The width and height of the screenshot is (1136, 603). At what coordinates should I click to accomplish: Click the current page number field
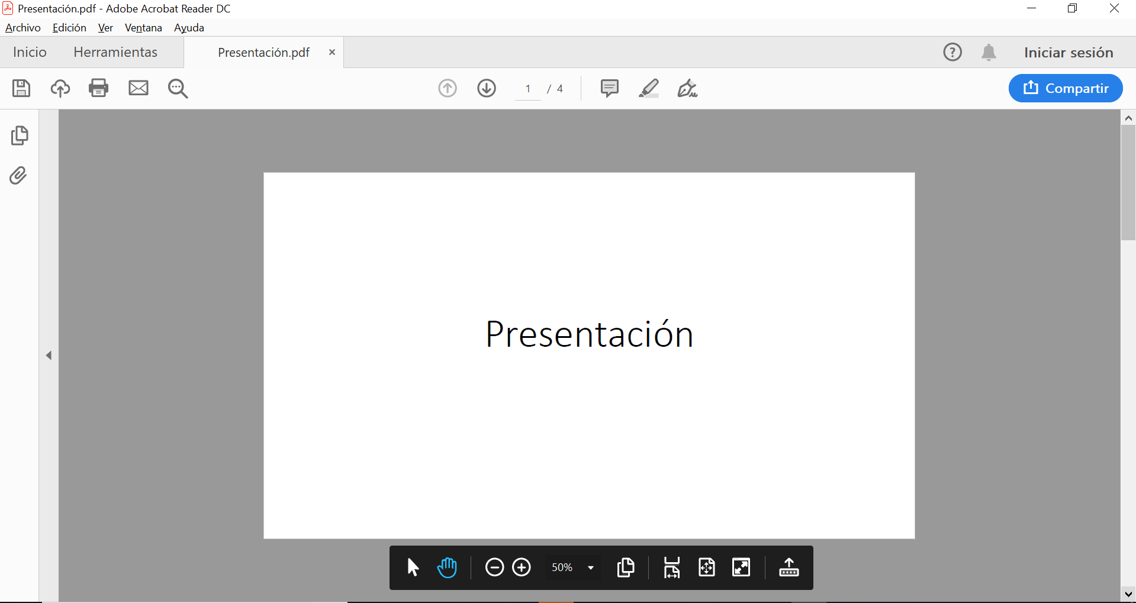(x=528, y=89)
